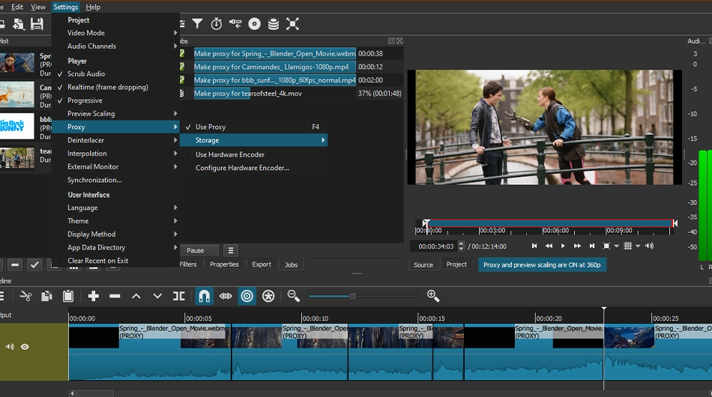The width and height of the screenshot is (712, 397).
Task: Click the player scrub bar at 00:06:00
Action: [x=543, y=223]
